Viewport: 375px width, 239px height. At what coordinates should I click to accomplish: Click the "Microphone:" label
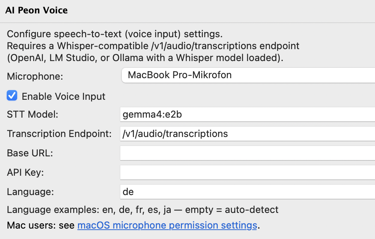click(x=35, y=77)
